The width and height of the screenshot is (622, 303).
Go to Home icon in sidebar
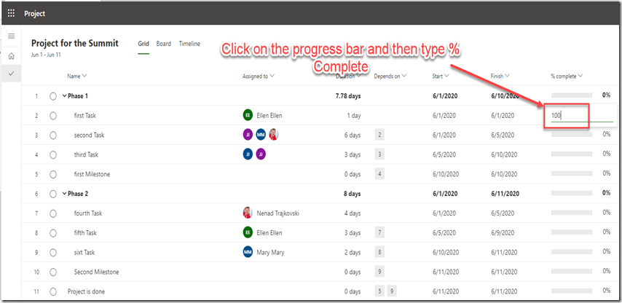11,55
